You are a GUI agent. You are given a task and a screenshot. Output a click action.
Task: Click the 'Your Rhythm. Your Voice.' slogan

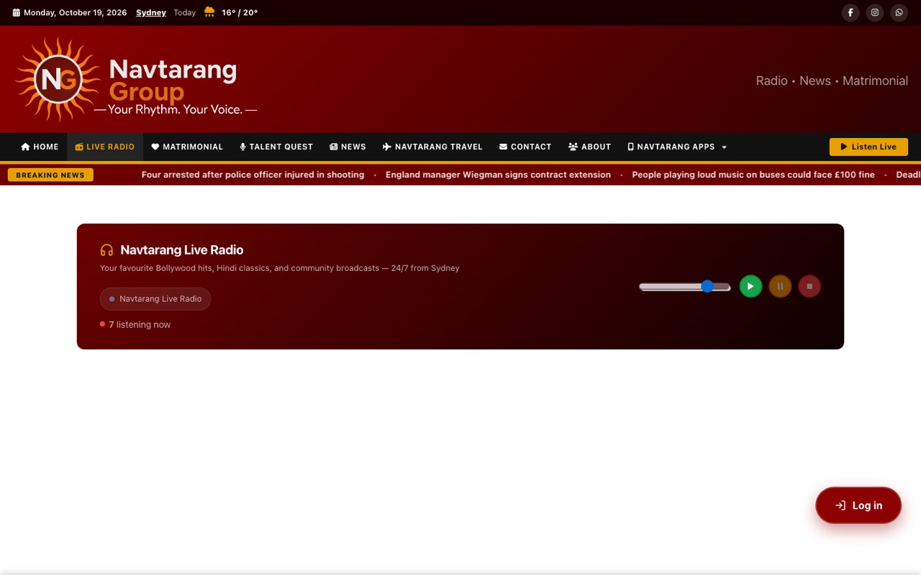click(x=175, y=110)
